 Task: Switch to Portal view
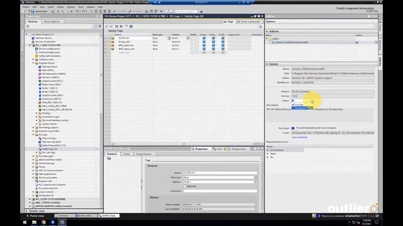pyautogui.click(x=35, y=216)
